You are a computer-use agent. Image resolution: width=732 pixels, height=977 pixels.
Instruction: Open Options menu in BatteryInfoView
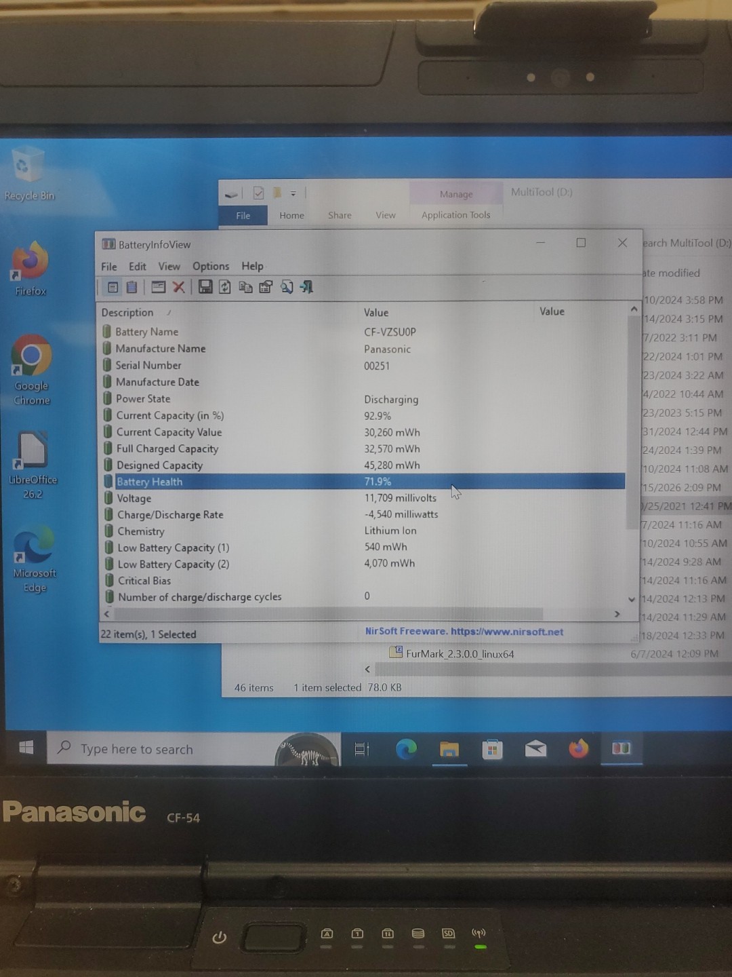click(211, 267)
